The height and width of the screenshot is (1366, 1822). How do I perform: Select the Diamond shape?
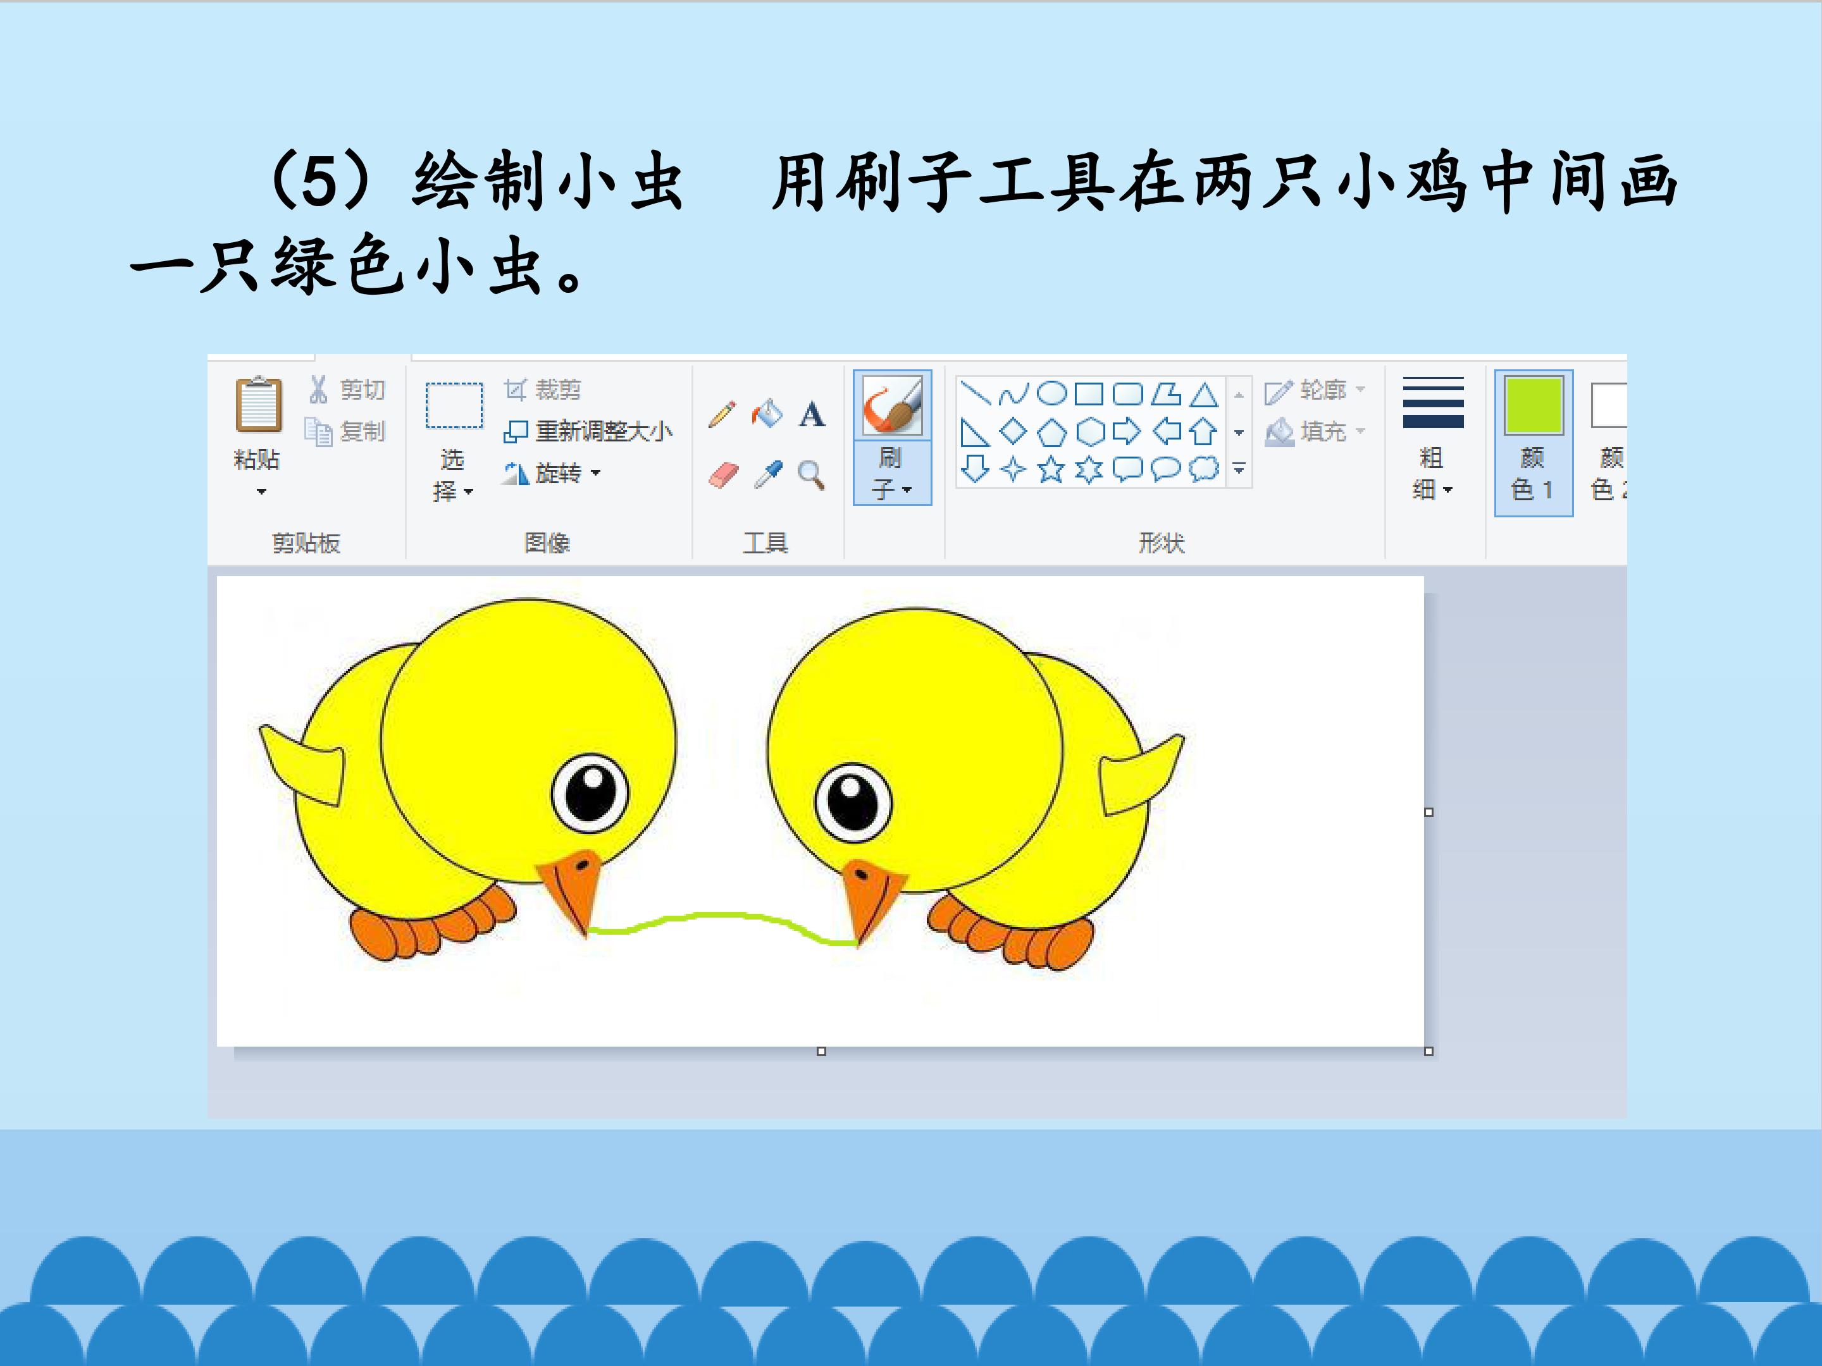click(x=1013, y=431)
